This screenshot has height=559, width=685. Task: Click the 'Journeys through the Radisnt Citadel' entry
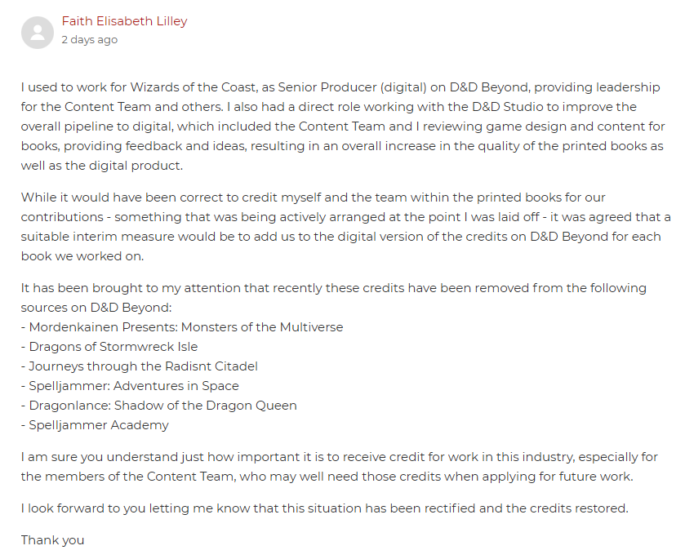click(140, 366)
